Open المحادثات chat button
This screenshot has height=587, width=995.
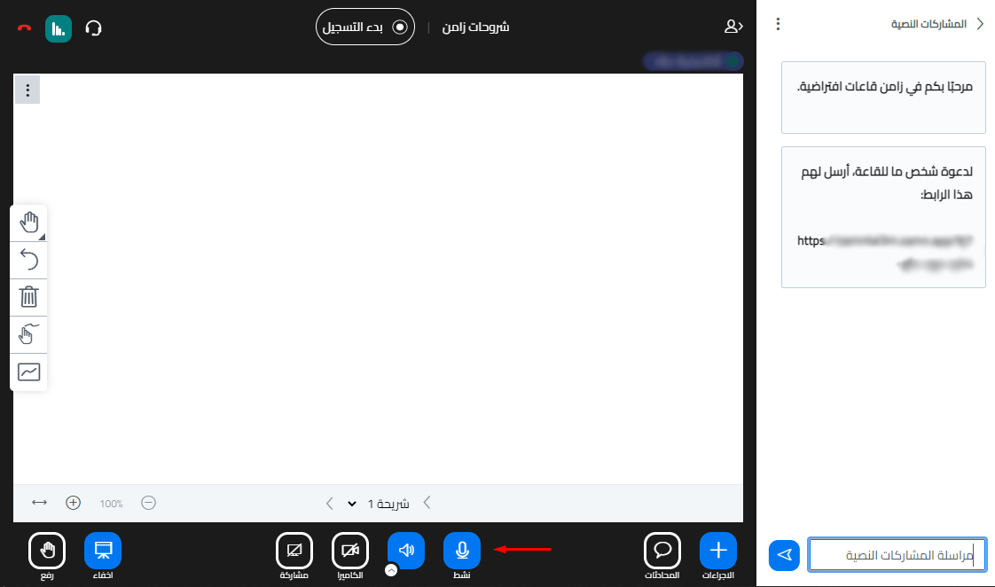coord(662,551)
